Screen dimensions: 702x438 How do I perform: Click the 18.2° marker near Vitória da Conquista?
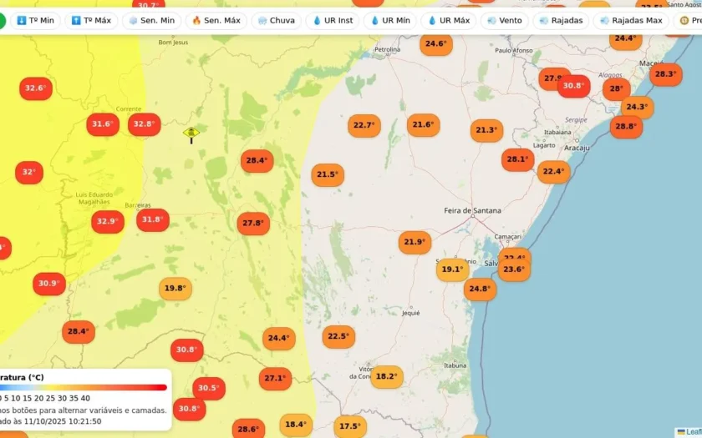pyautogui.click(x=387, y=376)
